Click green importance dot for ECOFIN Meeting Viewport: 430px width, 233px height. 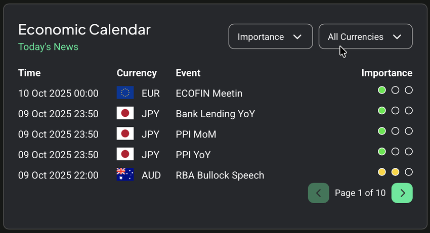pyautogui.click(x=382, y=90)
